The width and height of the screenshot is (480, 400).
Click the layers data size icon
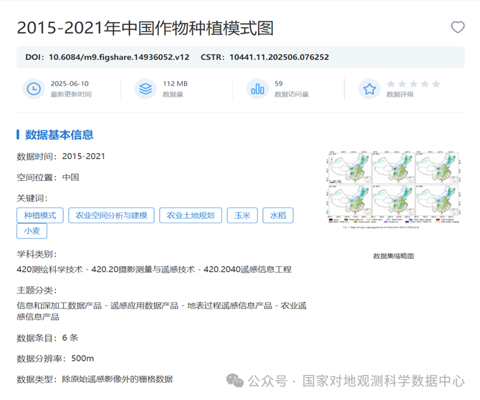tap(145, 89)
